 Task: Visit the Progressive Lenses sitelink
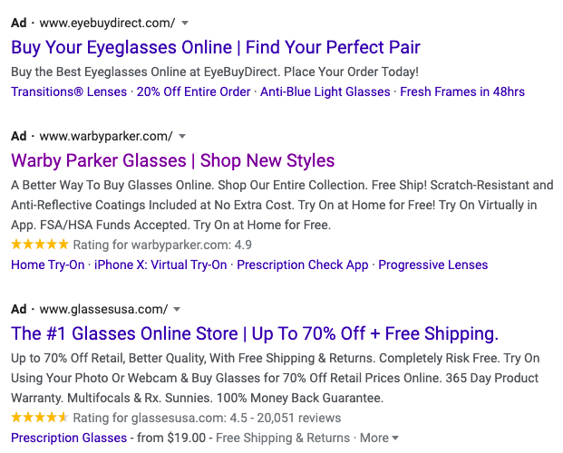[x=433, y=265]
